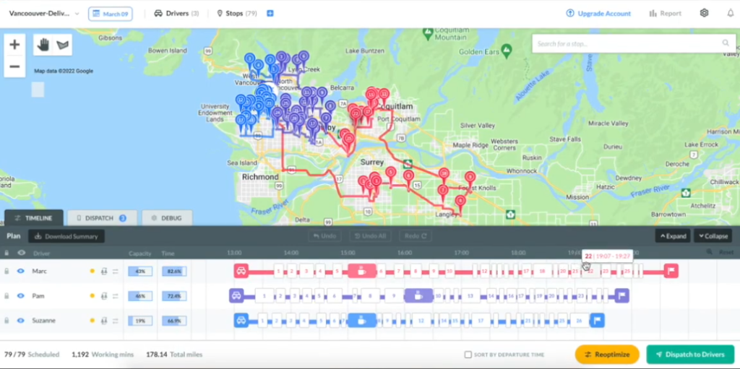This screenshot has width=740, height=369.
Task: Open the settings gear in top bar
Action: pos(704,13)
